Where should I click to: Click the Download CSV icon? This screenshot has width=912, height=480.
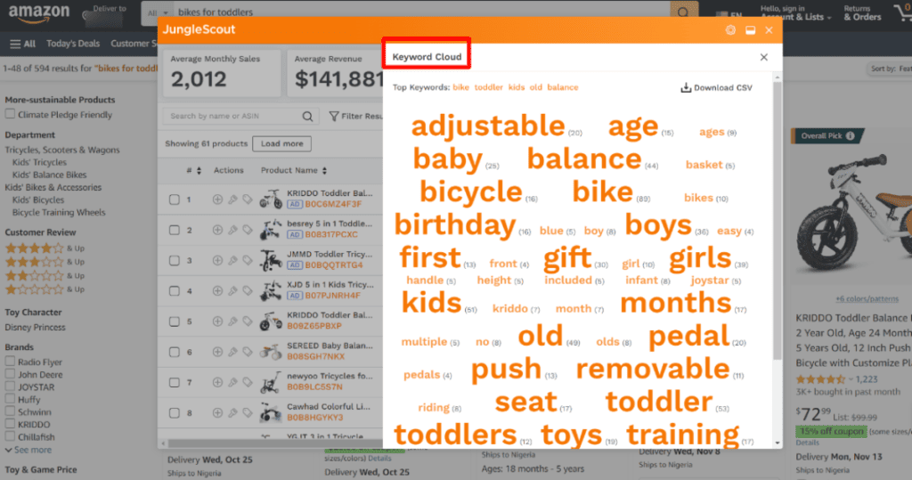click(x=686, y=87)
